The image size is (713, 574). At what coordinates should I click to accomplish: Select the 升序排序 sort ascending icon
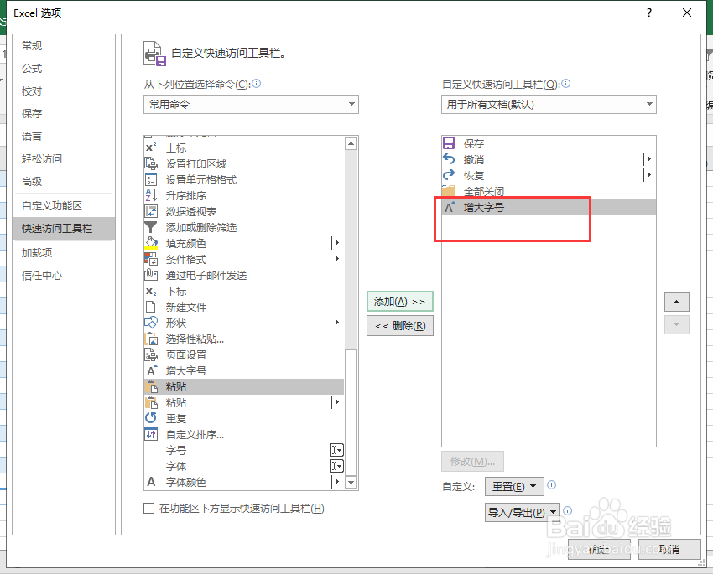click(x=151, y=195)
